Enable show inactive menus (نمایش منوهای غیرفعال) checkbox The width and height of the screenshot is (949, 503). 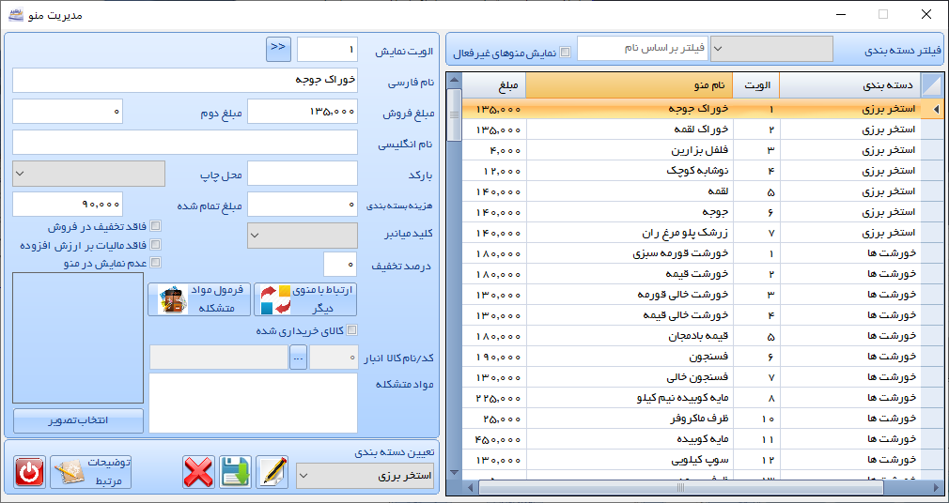click(565, 53)
